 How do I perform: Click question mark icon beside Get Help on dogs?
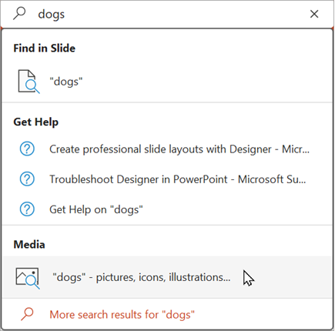[x=27, y=209]
